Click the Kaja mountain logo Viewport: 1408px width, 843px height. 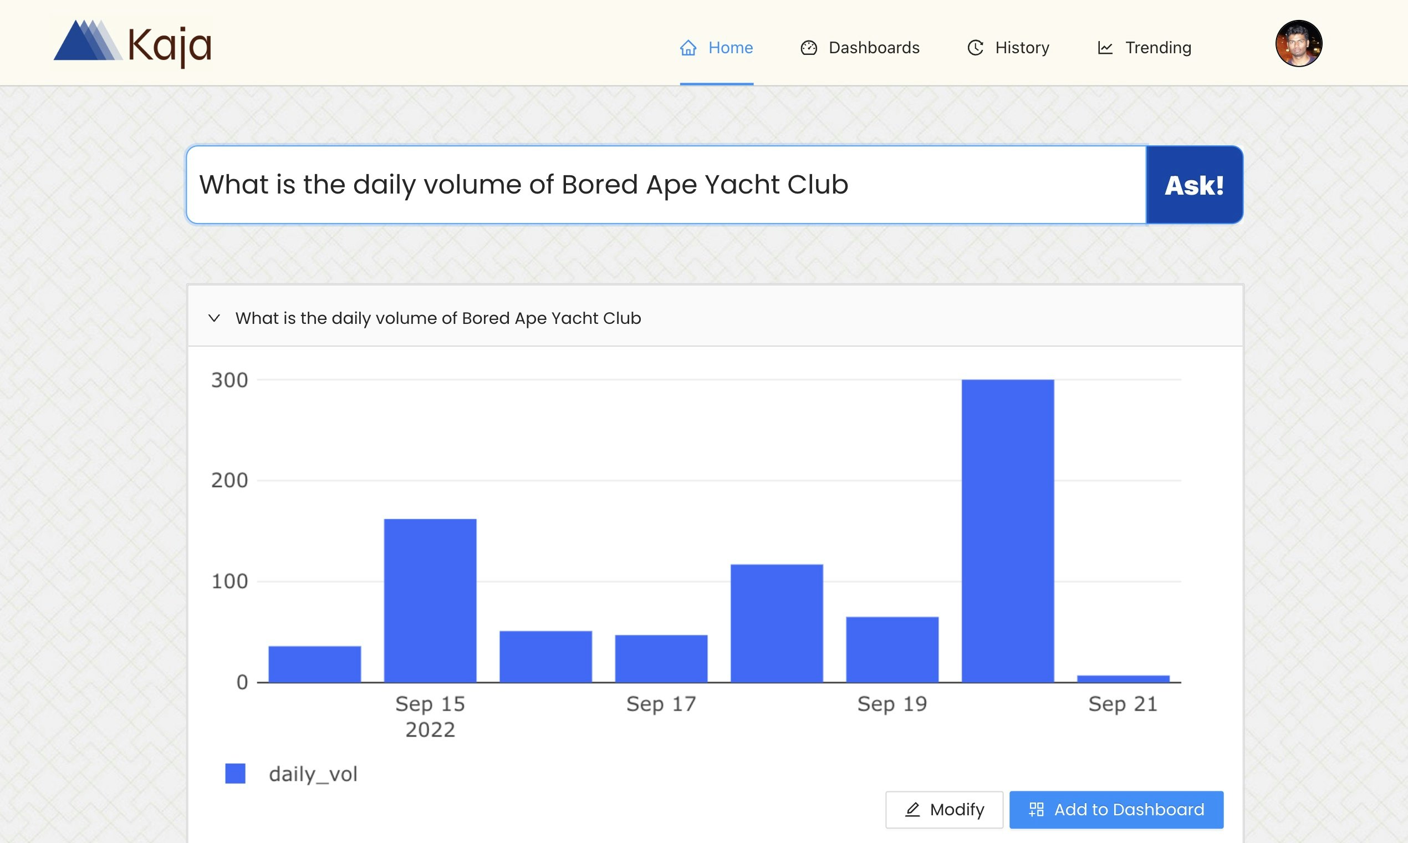pos(88,40)
